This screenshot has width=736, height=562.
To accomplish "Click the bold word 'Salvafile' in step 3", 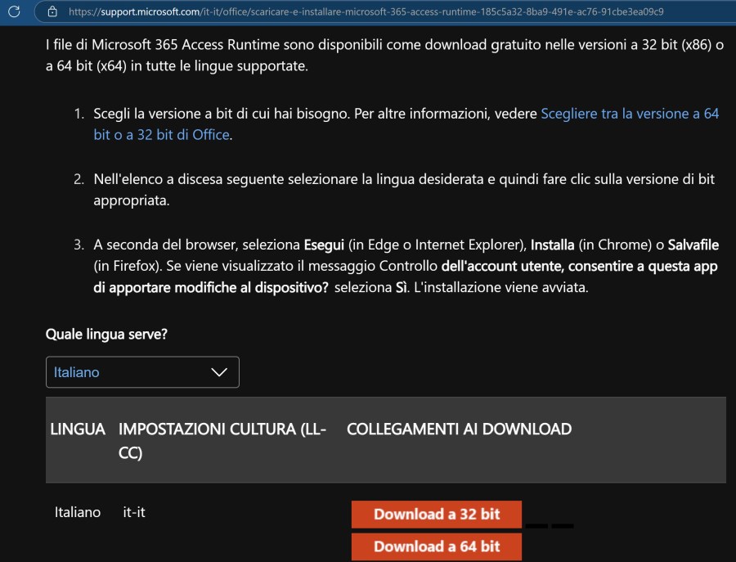I will tap(695, 245).
